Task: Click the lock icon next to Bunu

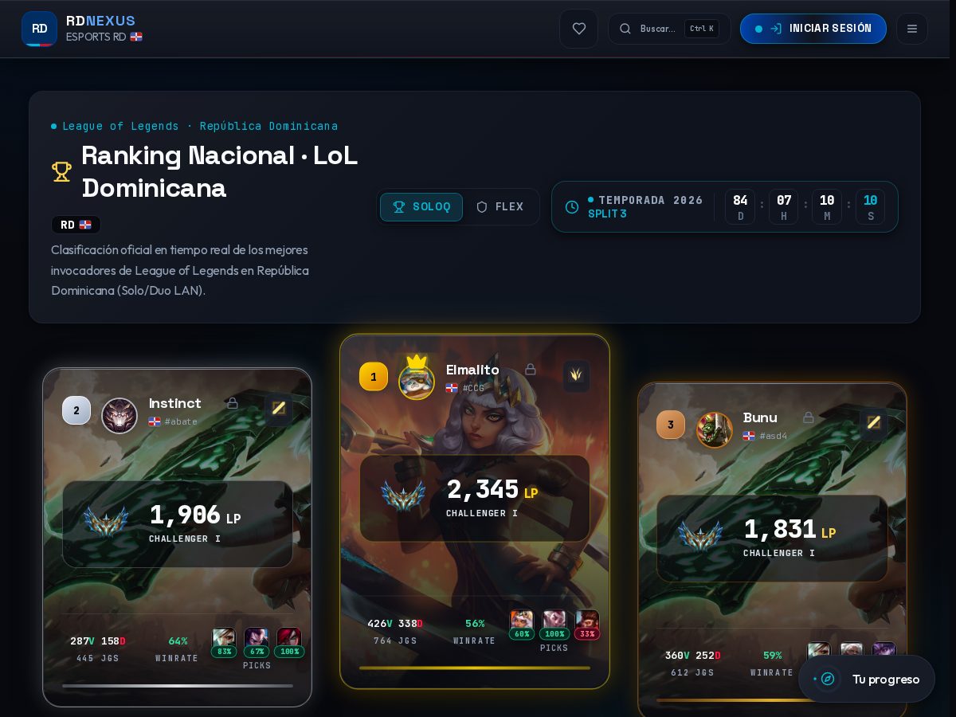Action: click(809, 417)
